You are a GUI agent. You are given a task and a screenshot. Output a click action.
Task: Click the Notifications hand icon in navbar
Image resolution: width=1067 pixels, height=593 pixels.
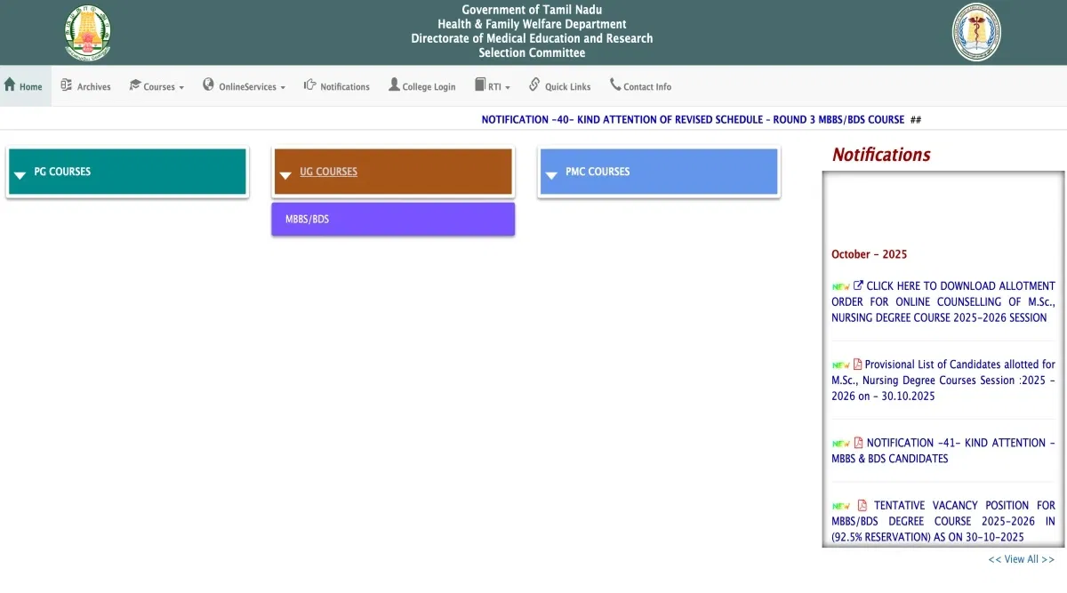point(310,85)
